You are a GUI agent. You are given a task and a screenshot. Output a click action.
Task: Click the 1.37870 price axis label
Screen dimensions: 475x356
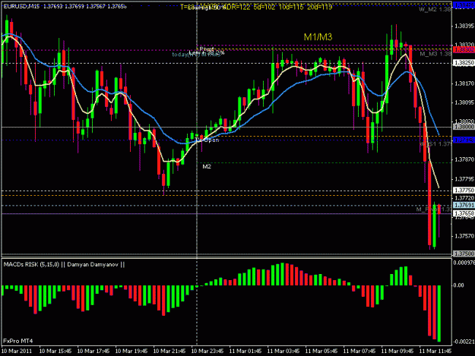pyautogui.click(x=464, y=159)
